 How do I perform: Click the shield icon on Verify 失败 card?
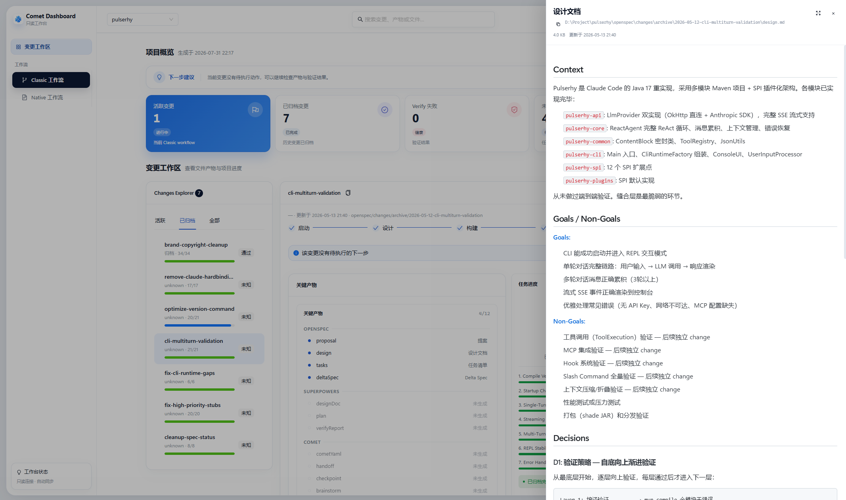pyautogui.click(x=514, y=110)
